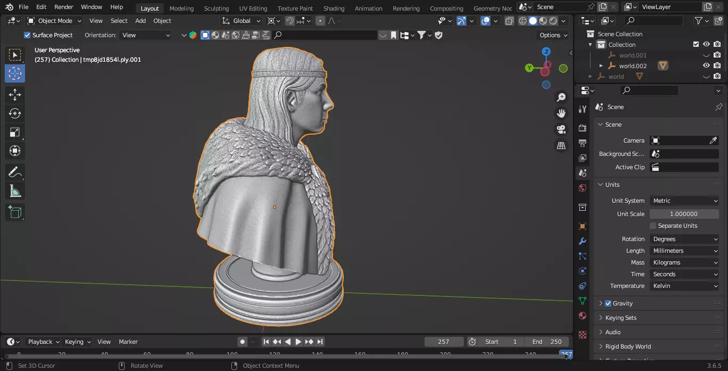Disable the Gravity checkbox
This screenshot has width=728, height=371.
click(608, 303)
